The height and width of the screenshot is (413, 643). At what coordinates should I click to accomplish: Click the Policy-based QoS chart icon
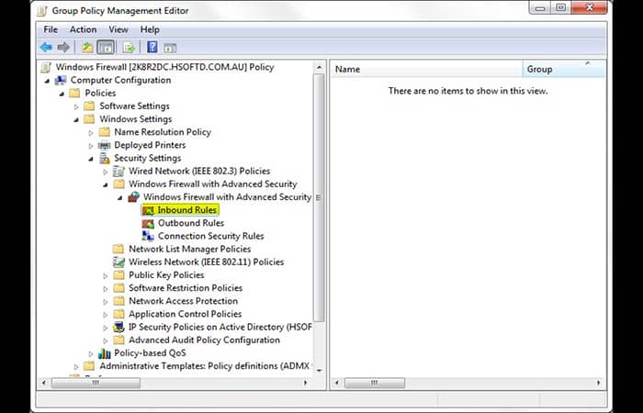point(105,353)
